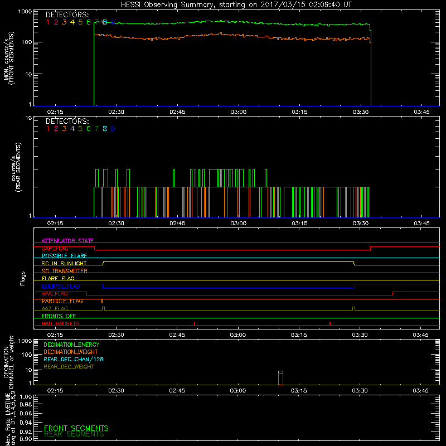Click detector 6 in front segments legend

click(x=89, y=22)
